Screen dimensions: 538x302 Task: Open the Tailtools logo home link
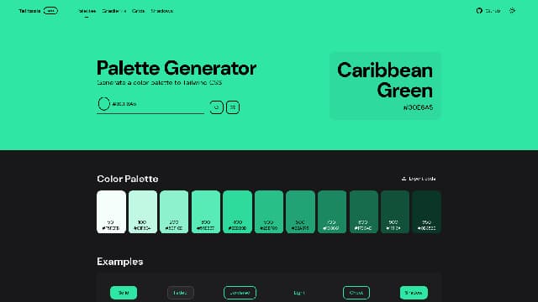[x=38, y=11]
